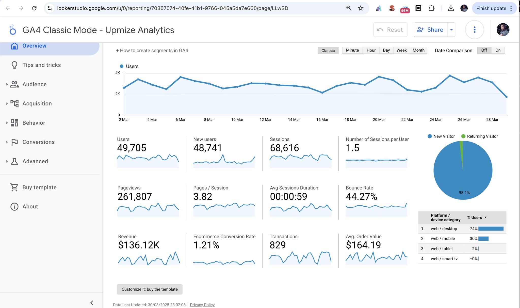Open the three-dot more options menu
The width and height of the screenshot is (520, 308).
pyautogui.click(x=474, y=30)
